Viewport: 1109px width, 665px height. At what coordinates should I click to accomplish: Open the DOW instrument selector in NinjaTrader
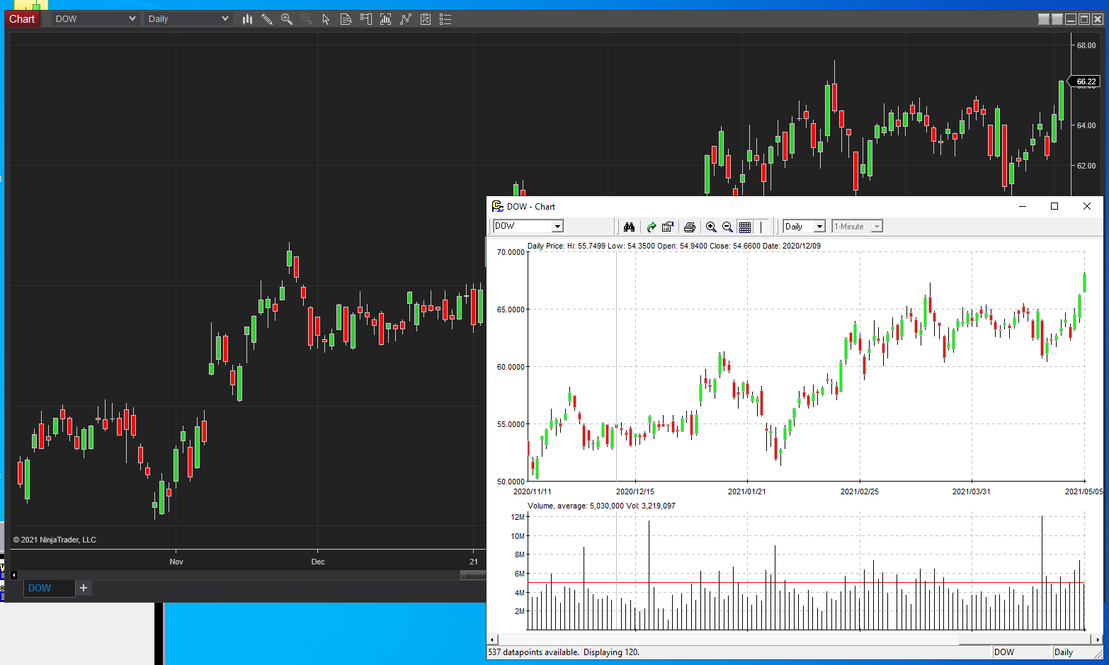pyautogui.click(x=95, y=19)
